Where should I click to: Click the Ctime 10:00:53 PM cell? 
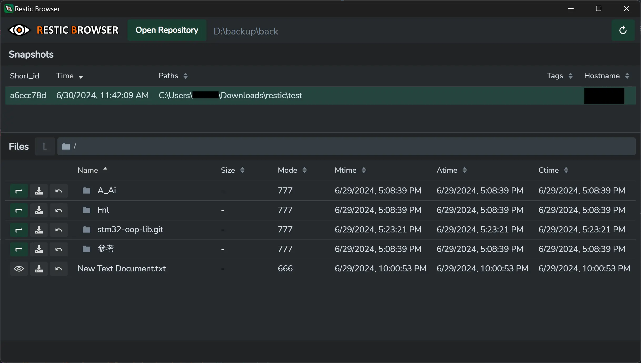tap(584, 268)
